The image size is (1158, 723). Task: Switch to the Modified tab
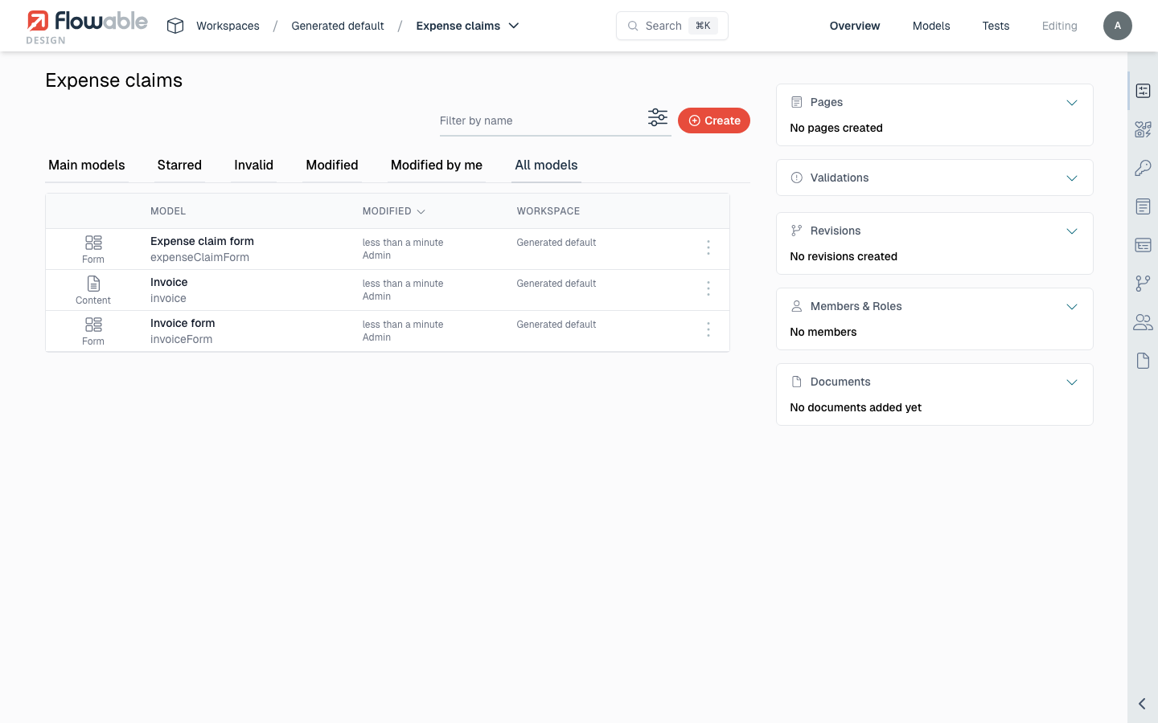click(x=332, y=165)
